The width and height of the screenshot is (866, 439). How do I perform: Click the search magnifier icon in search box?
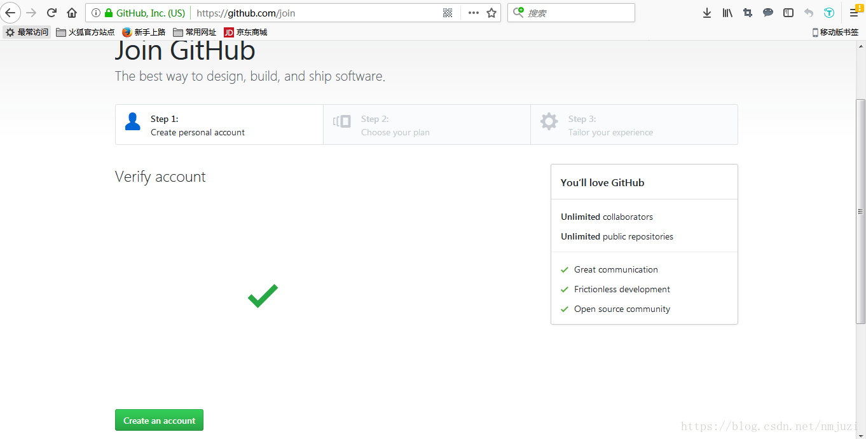(519, 12)
